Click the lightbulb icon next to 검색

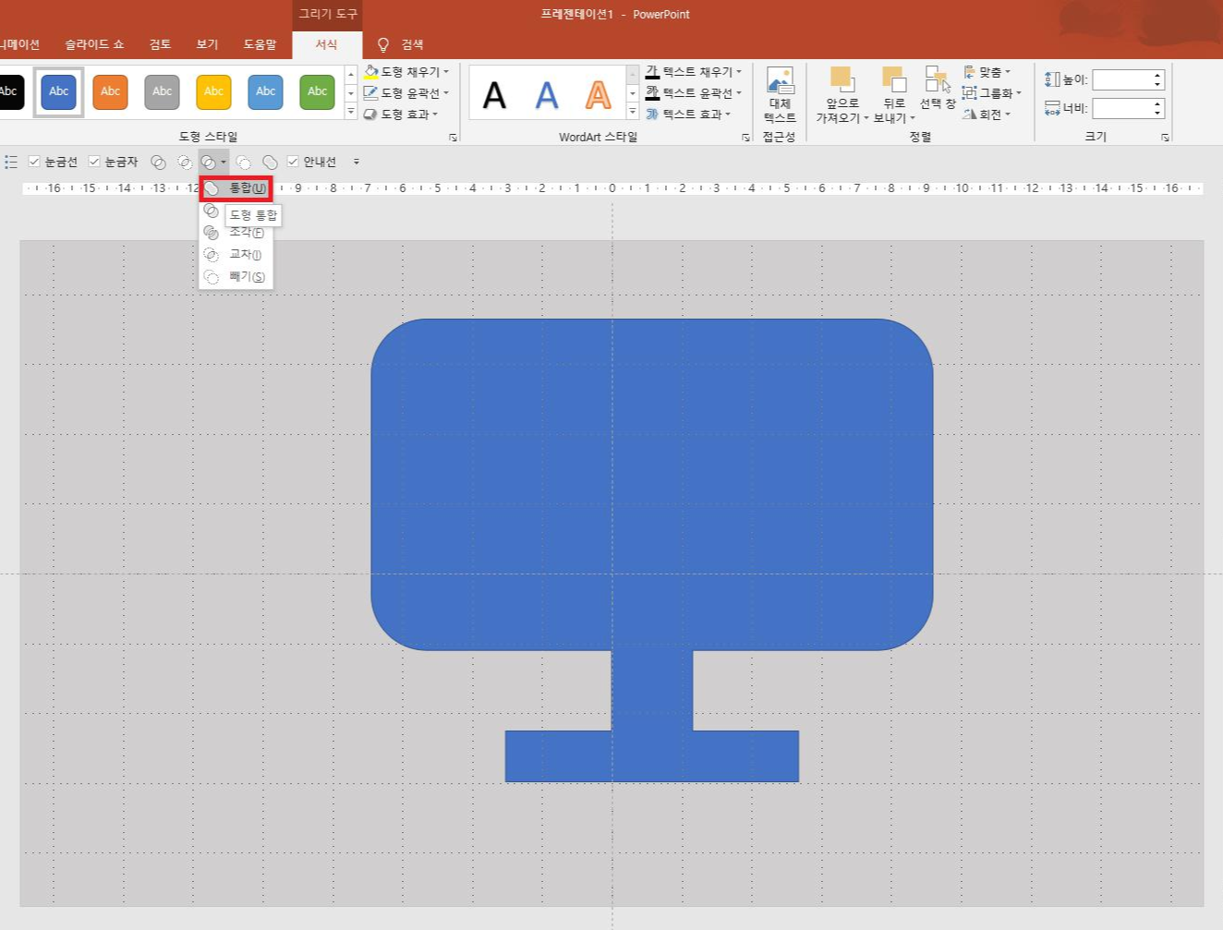click(383, 44)
